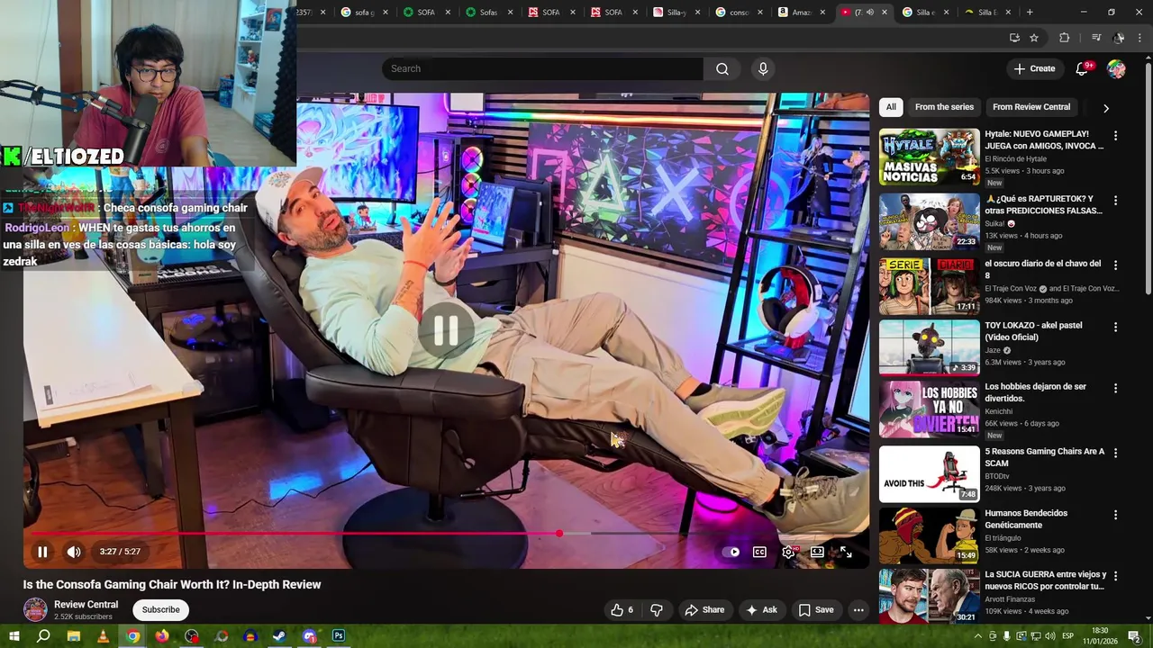The image size is (1153, 648).
Task: Dislike the video
Action: [657, 609]
